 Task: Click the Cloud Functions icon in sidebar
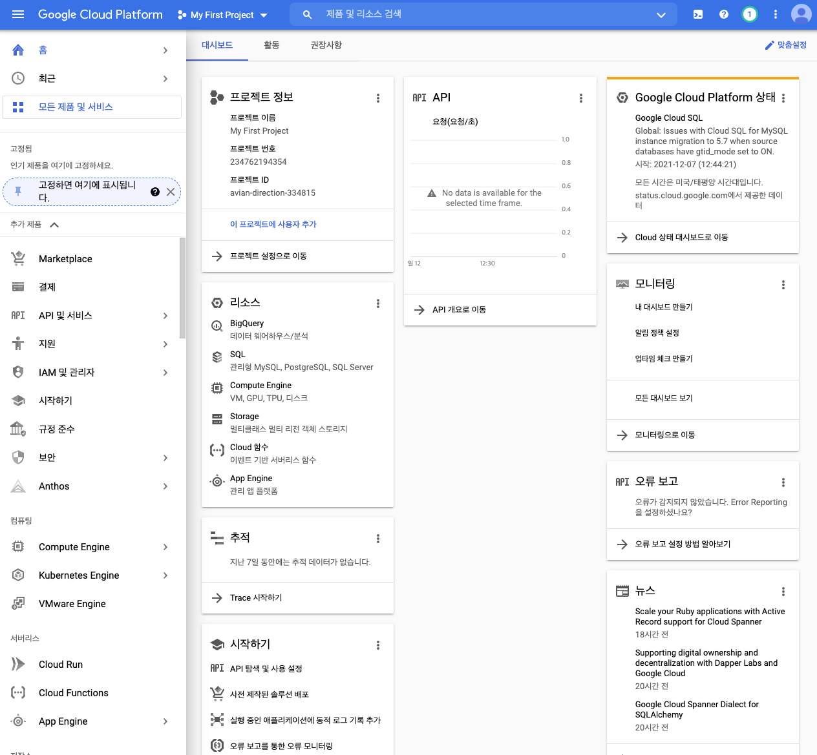click(18, 692)
